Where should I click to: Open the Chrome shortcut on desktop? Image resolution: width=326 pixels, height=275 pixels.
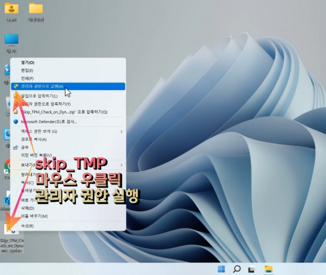tap(7, 167)
